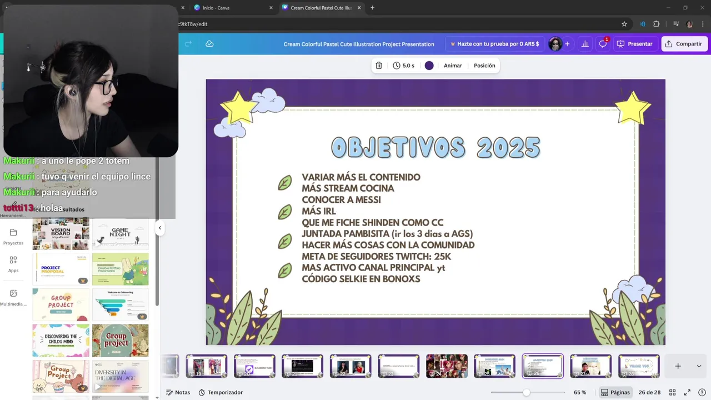Toggle the Páginas thumbnail strip
The width and height of the screenshot is (711, 400).
(x=615, y=392)
